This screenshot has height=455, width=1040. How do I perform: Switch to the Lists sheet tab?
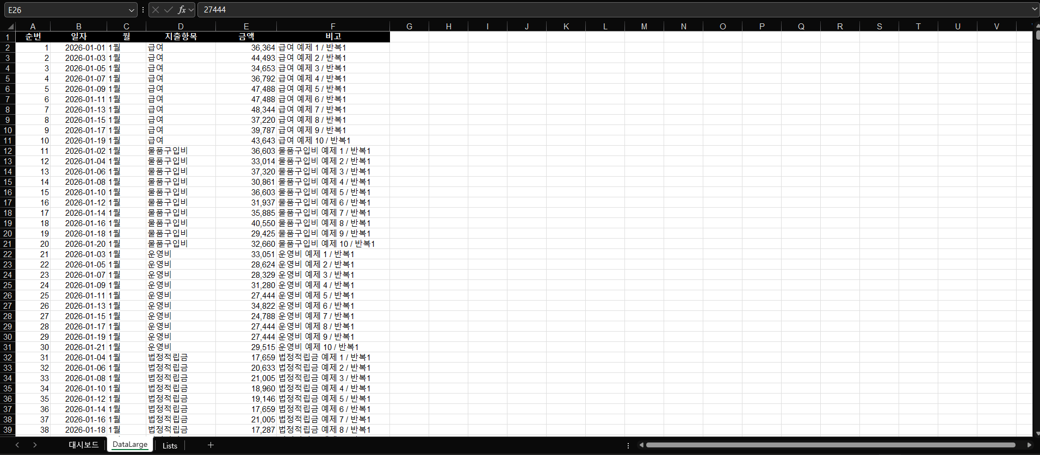tap(170, 446)
